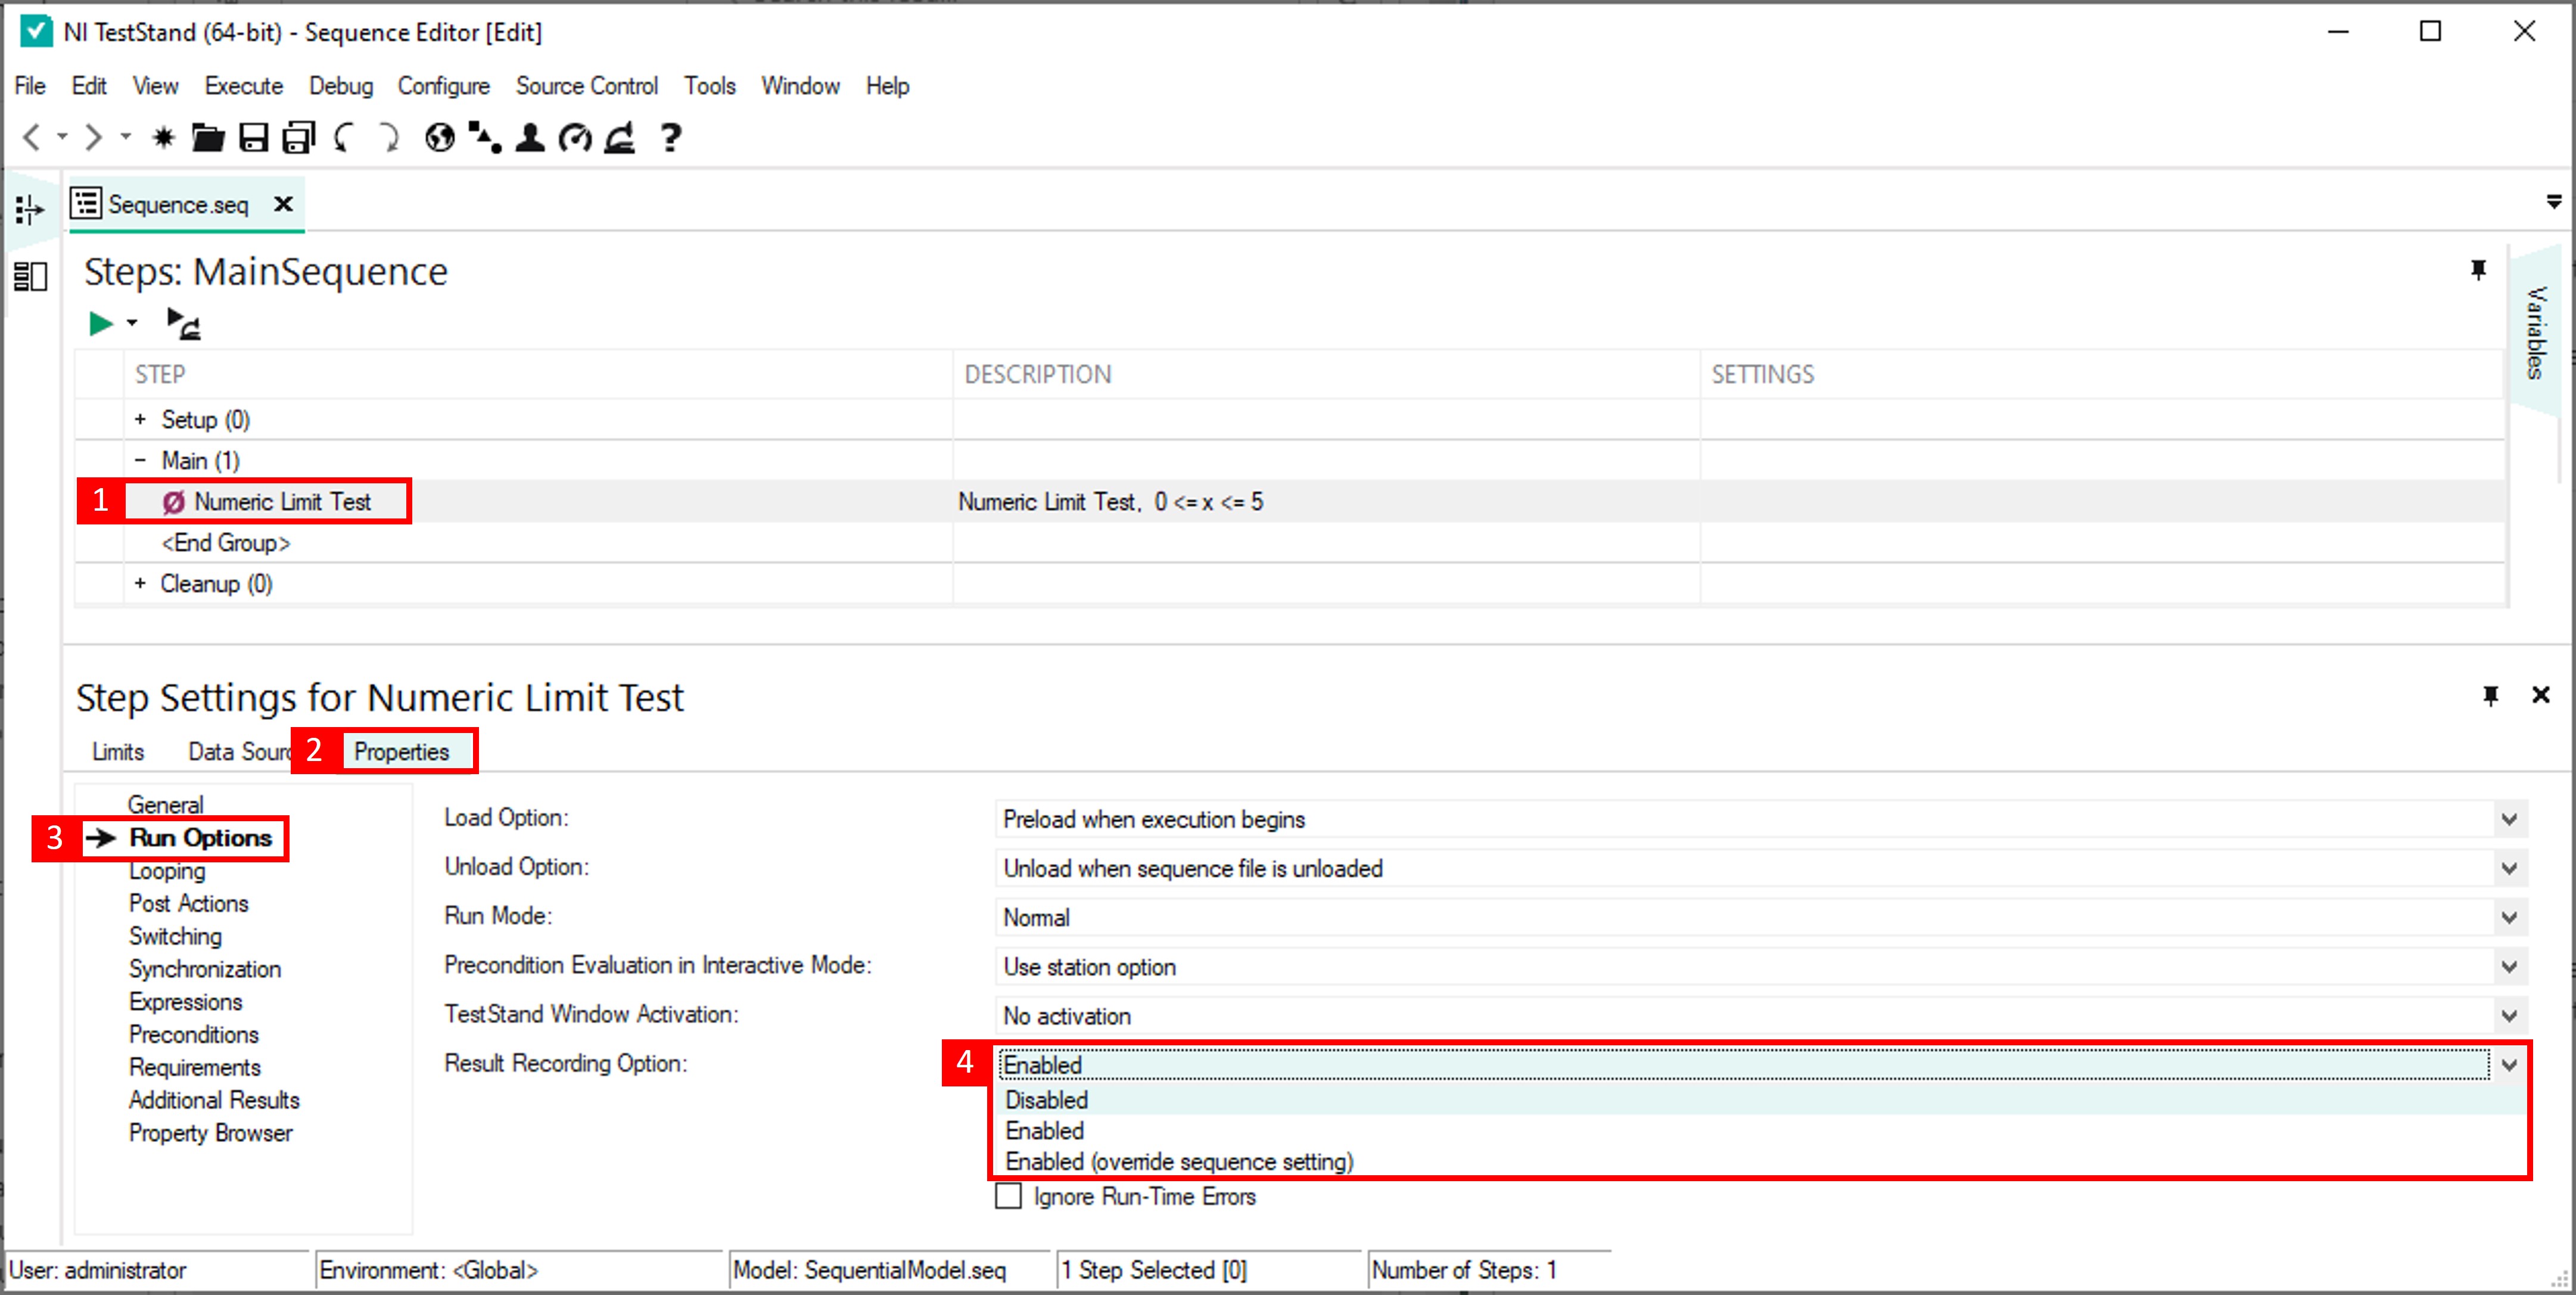Collapse the Main (1) step group
Viewport: 2576px width, 1295px height.
tap(140, 460)
